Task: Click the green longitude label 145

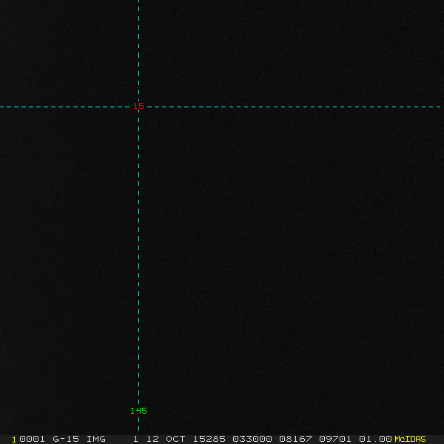Action: click(138, 411)
